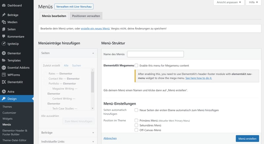Click the Menü erstellen button

pos(247,138)
